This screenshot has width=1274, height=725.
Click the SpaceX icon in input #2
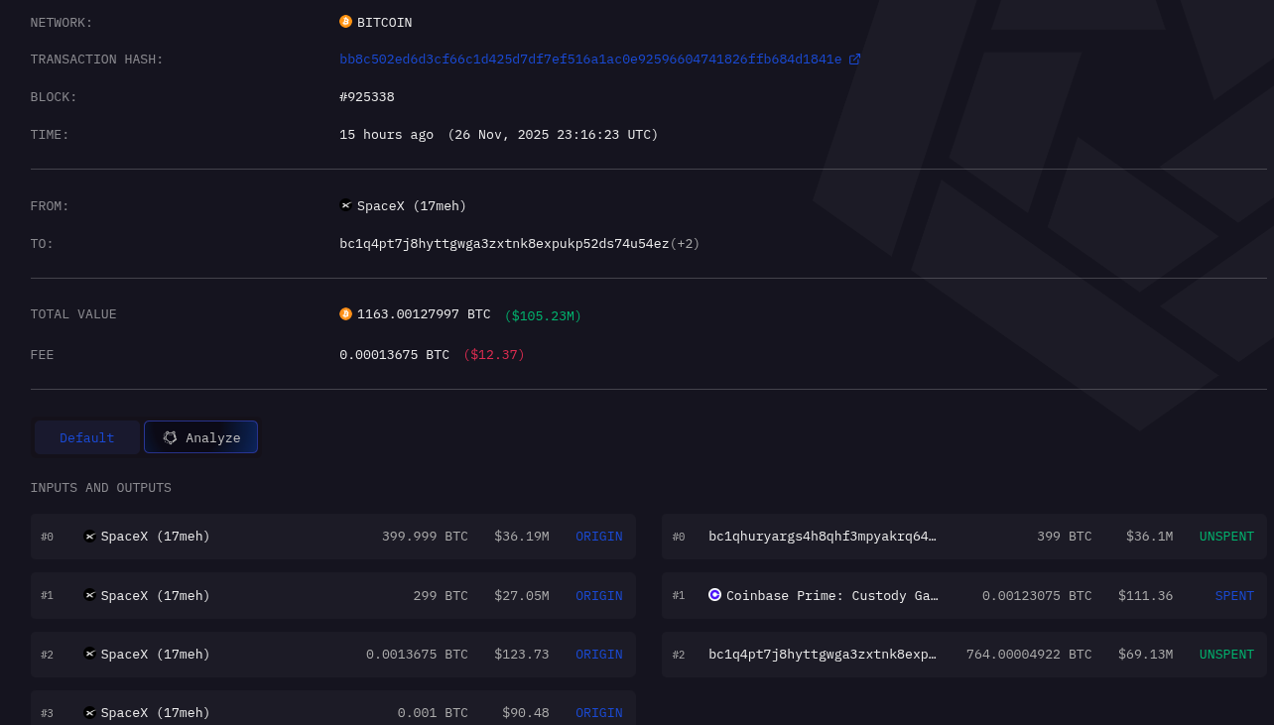click(90, 654)
